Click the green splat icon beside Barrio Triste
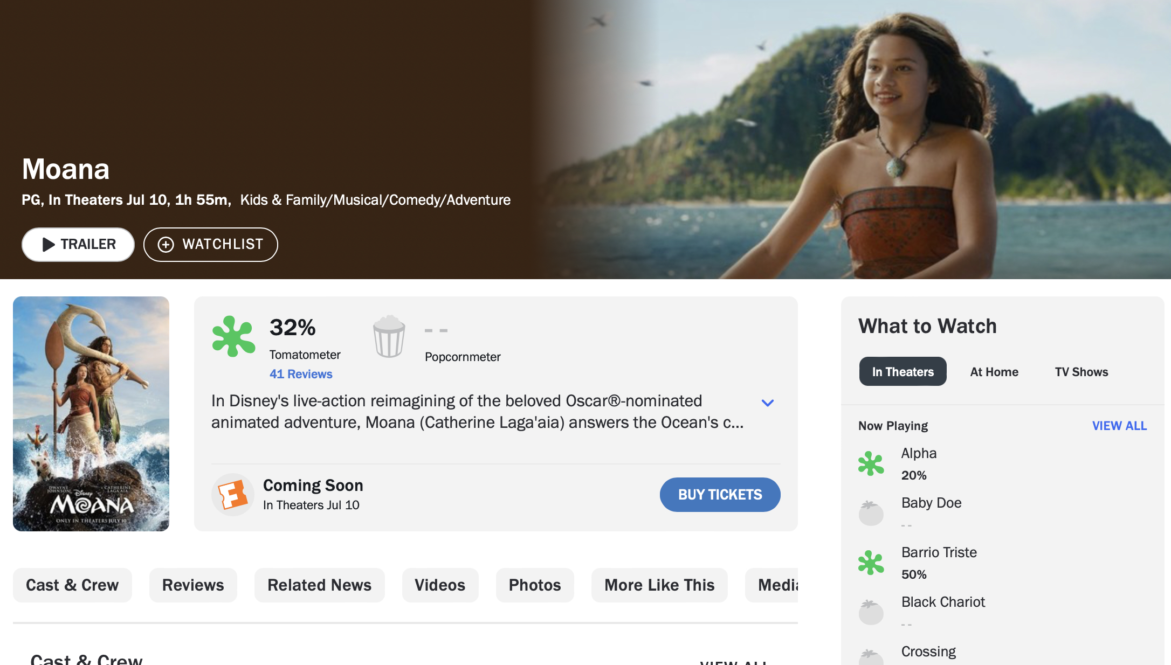 871,563
